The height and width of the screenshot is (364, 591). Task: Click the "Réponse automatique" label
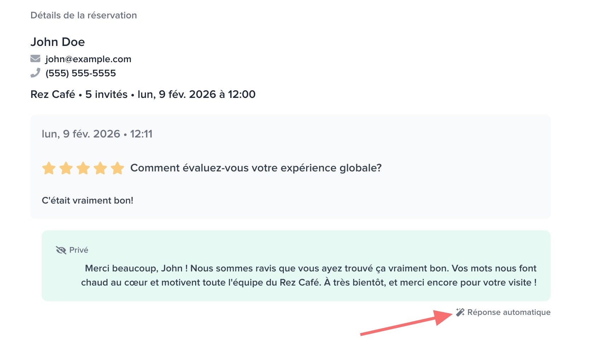coord(509,312)
